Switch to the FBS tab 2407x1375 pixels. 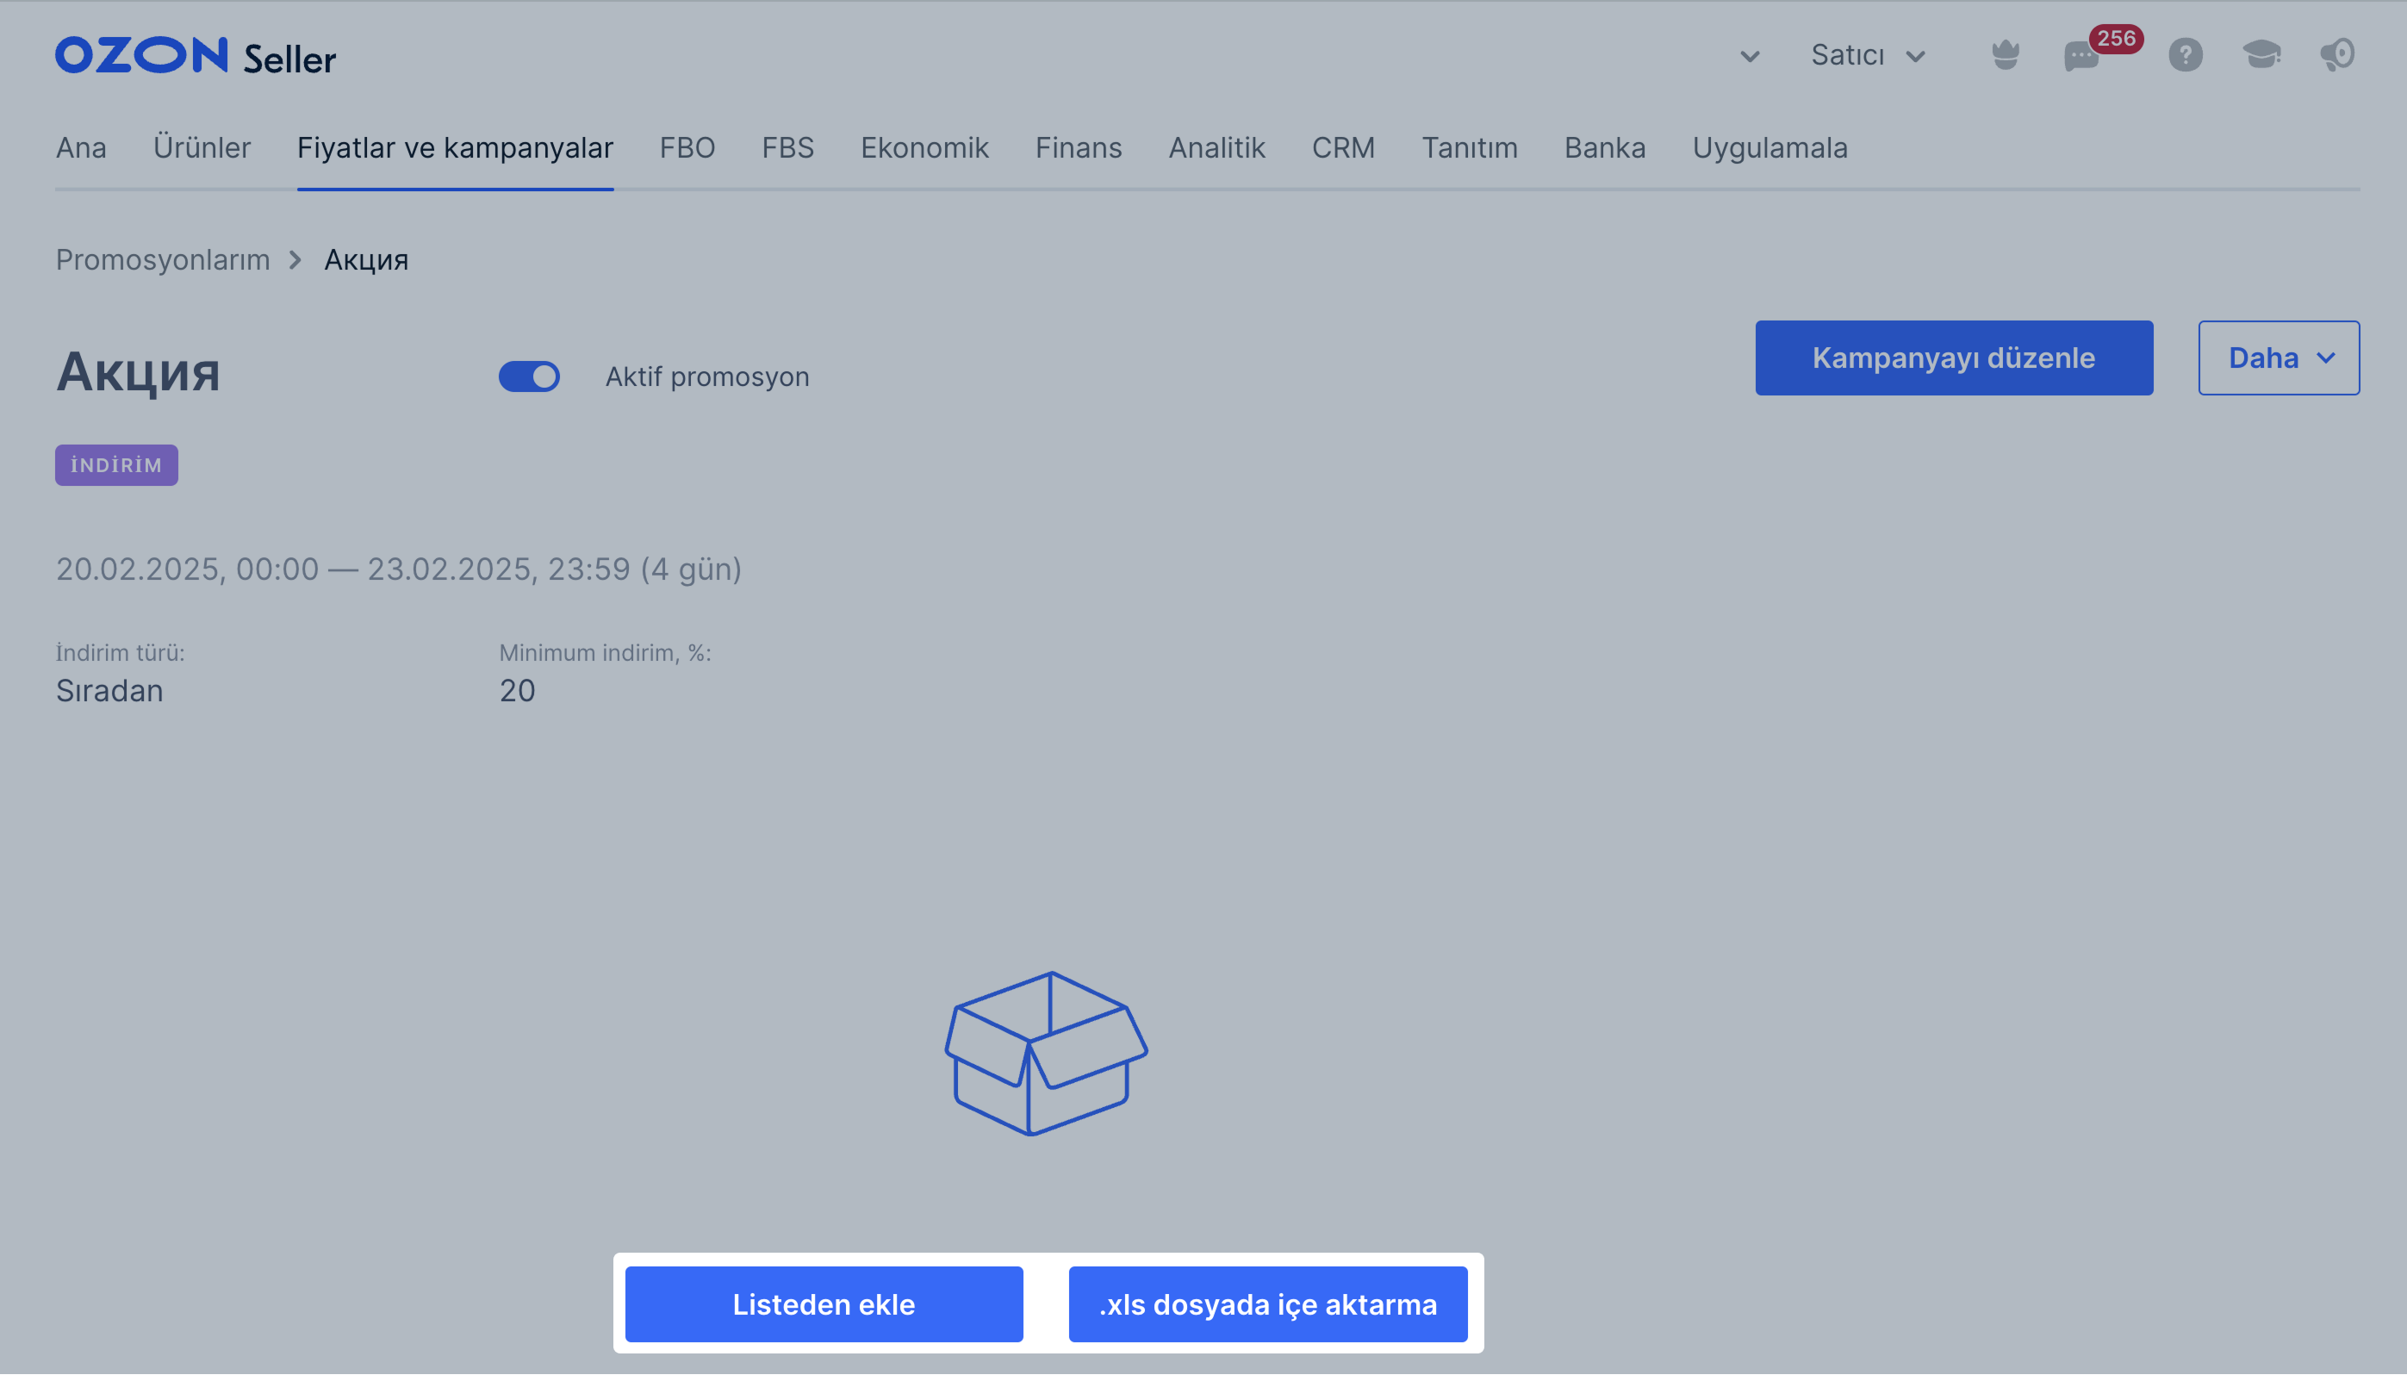pyautogui.click(x=787, y=148)
